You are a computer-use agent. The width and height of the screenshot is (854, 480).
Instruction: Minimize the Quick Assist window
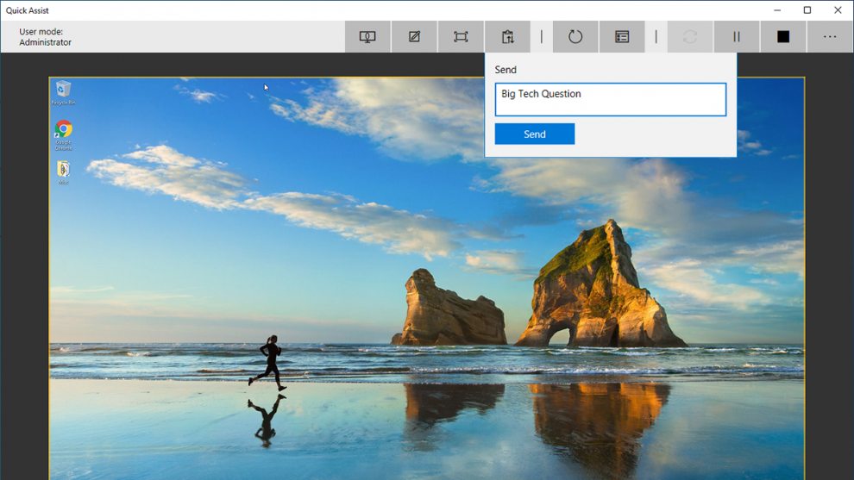[777, 10]
